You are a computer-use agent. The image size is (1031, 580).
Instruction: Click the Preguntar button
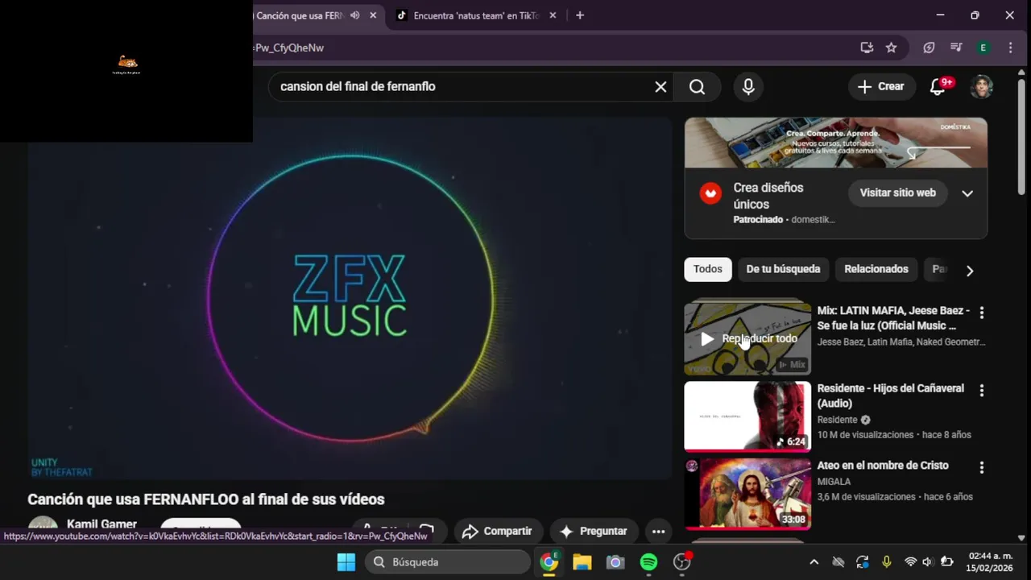(594, 531)
